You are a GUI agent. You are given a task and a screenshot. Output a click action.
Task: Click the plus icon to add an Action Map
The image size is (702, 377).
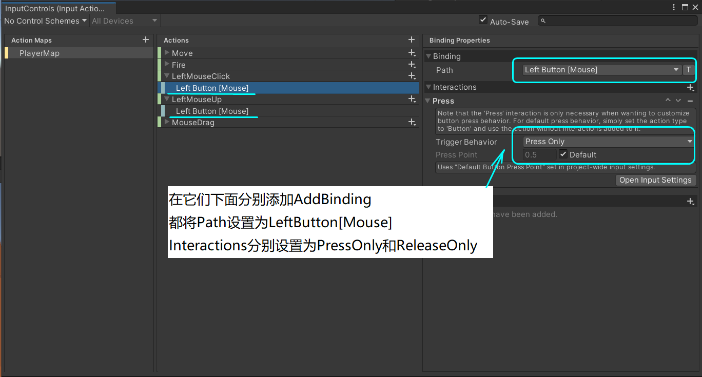tap(146, 39)
